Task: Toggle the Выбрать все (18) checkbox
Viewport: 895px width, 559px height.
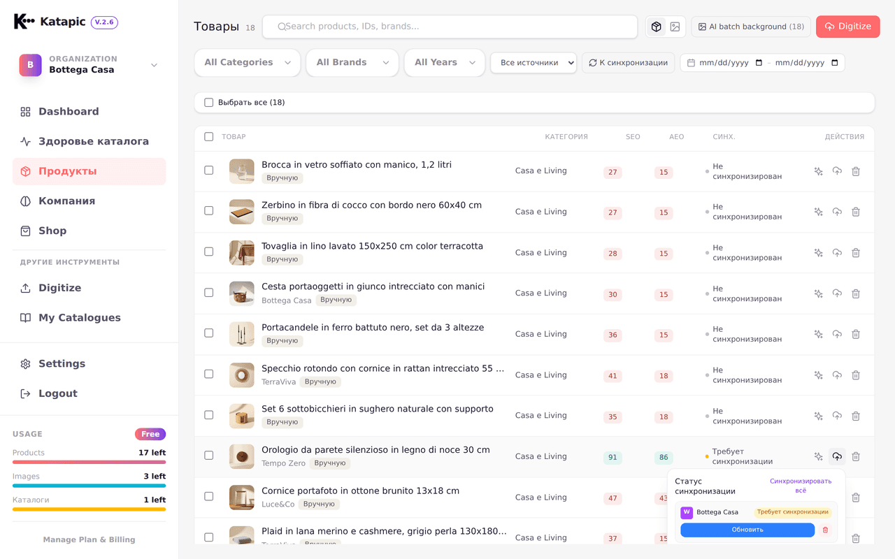Action: coord(208,103)
